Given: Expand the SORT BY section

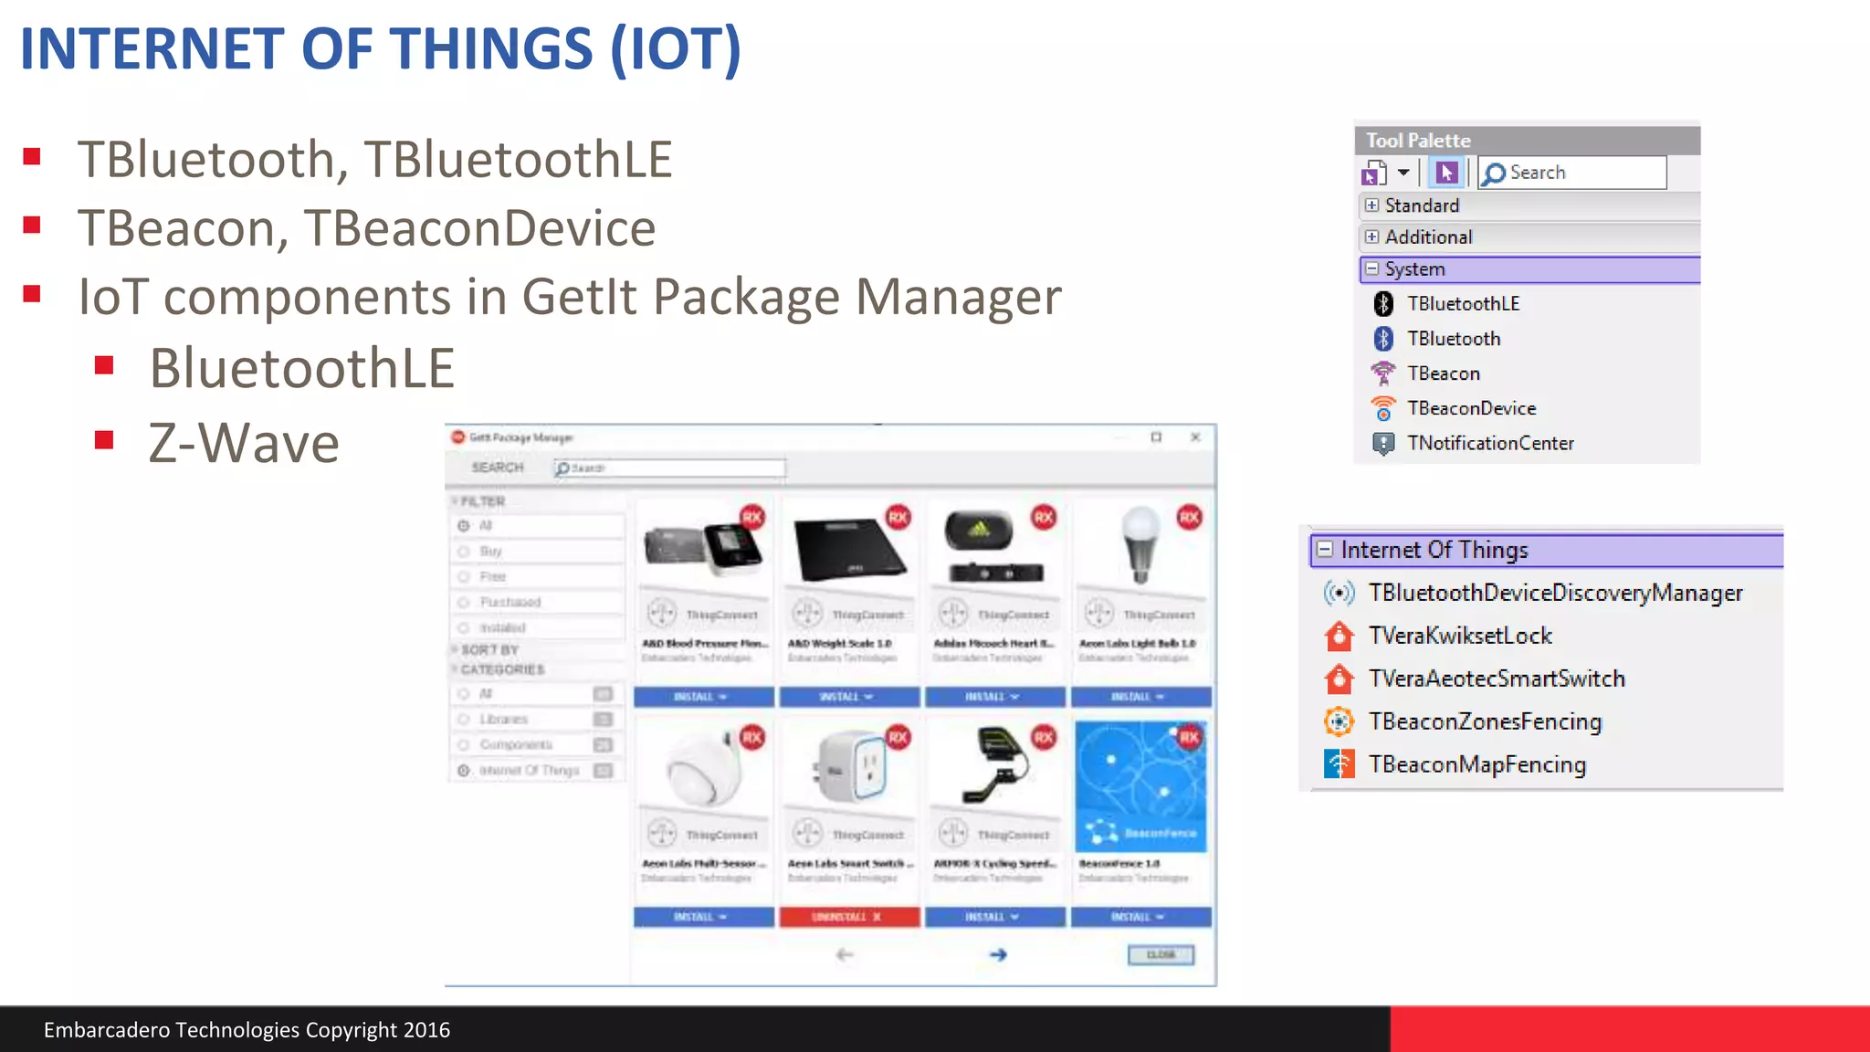Looking at the screenshot, I should coord(454,649).
